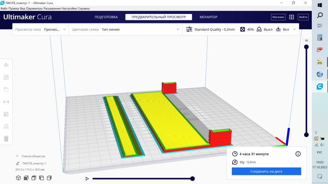Click the material spool icon
328x184 pixels.
[235, 162]
